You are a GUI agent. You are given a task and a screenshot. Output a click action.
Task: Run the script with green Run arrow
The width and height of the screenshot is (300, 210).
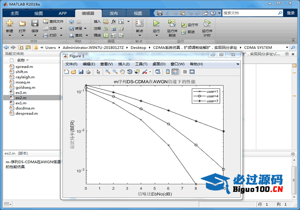point(157,23)
